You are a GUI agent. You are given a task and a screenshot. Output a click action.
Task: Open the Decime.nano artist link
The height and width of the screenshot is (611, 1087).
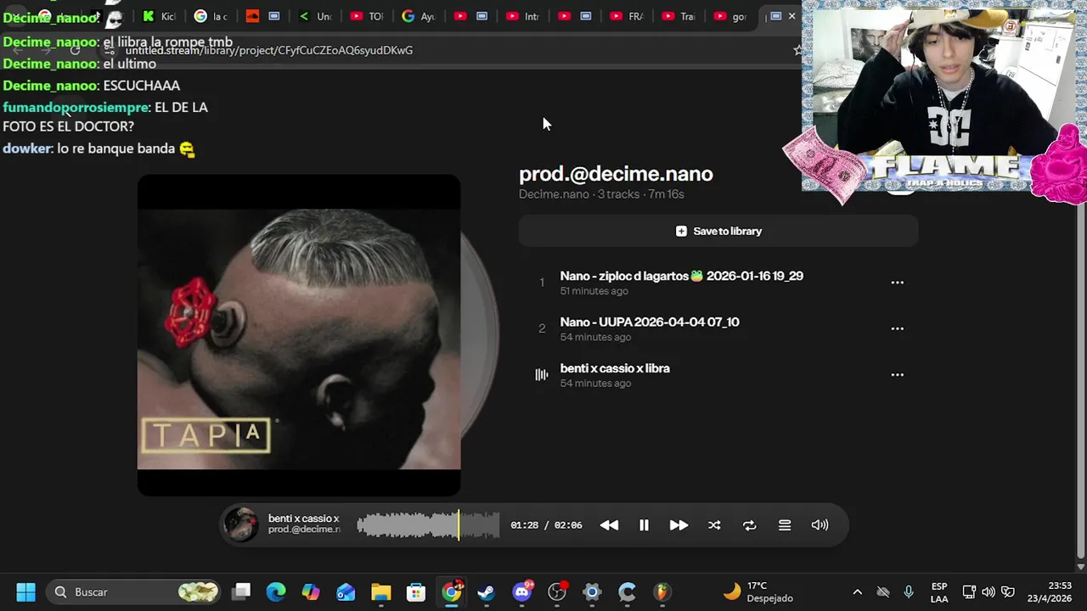click(x=554, y=194)
